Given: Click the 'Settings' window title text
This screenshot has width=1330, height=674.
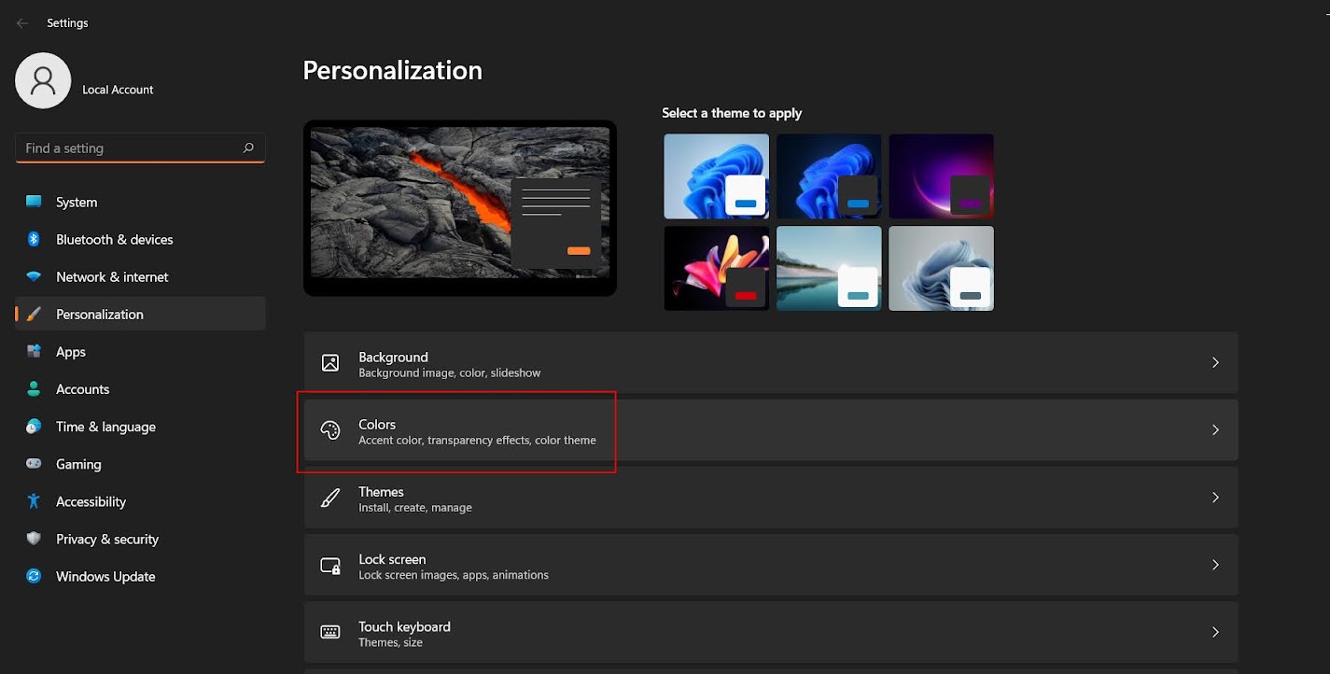Looking at the screenshot, I should [67, 23].
